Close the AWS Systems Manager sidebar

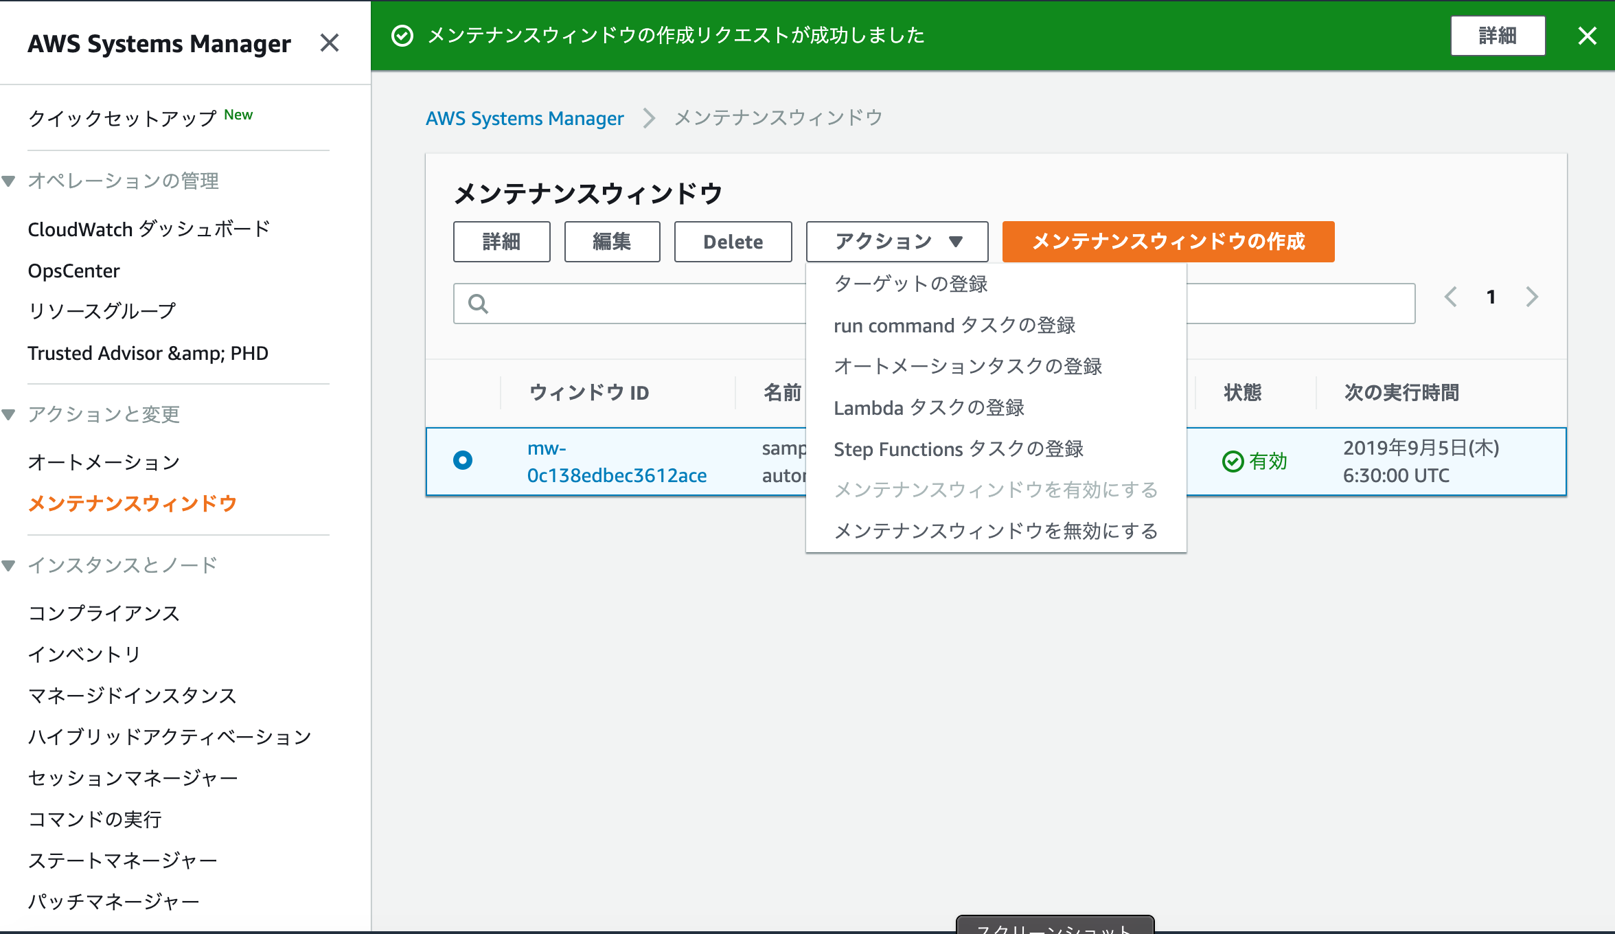330,43
